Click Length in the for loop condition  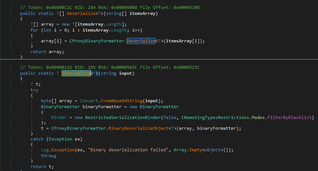(119, 30)
